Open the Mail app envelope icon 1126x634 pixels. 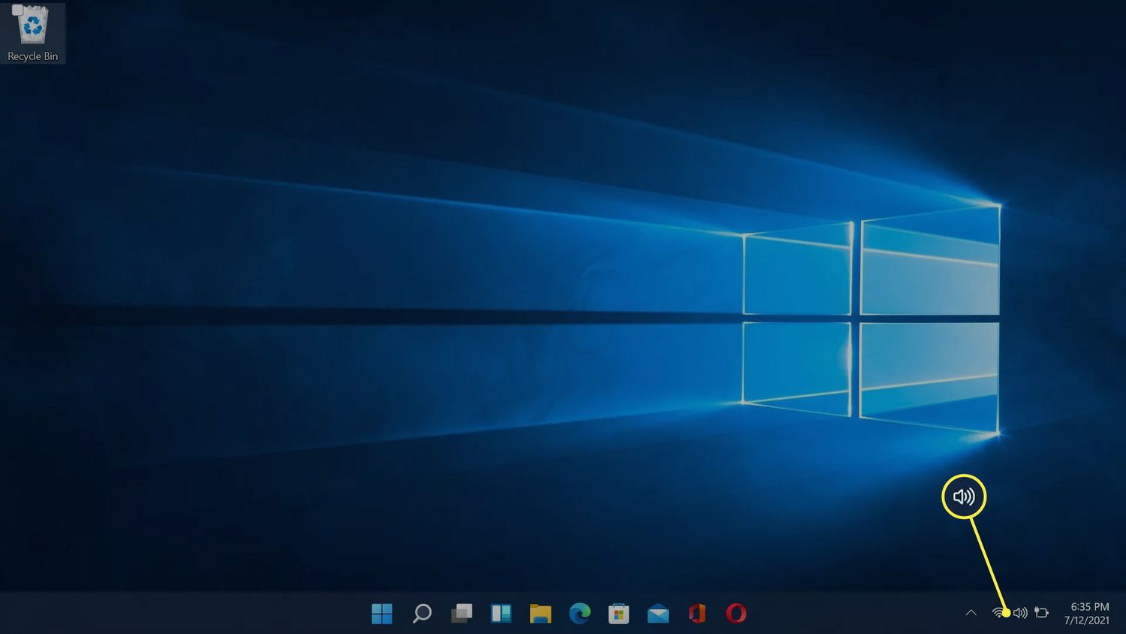[x=658, y=614]
